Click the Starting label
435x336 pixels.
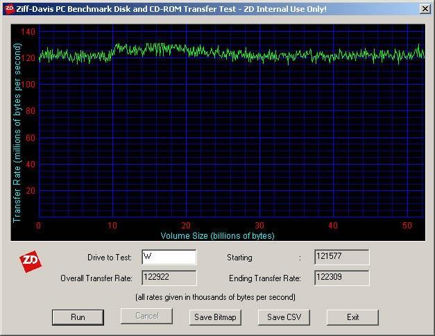[x=239, y=258]
